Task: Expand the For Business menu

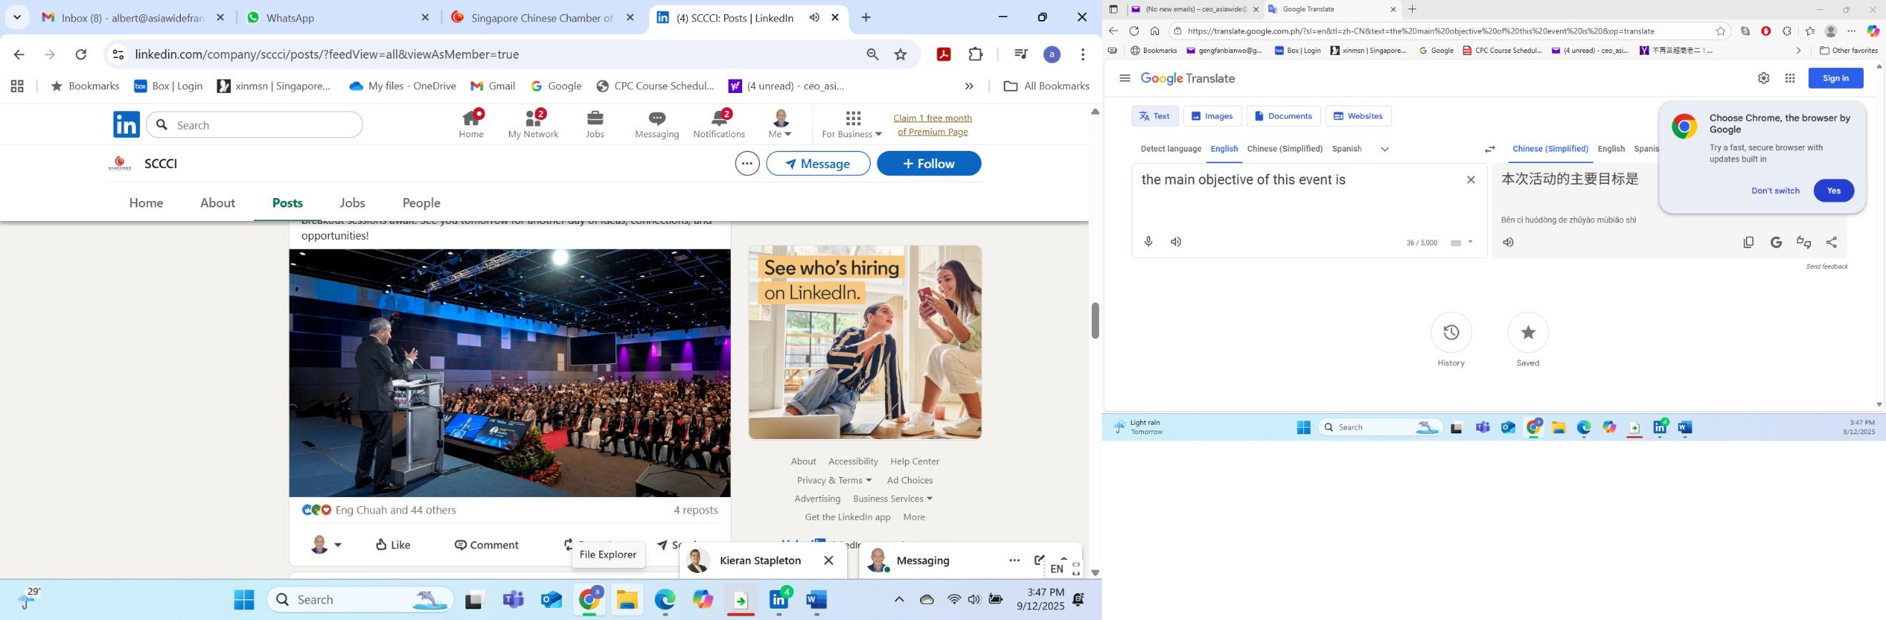Action: coord(851,124)
